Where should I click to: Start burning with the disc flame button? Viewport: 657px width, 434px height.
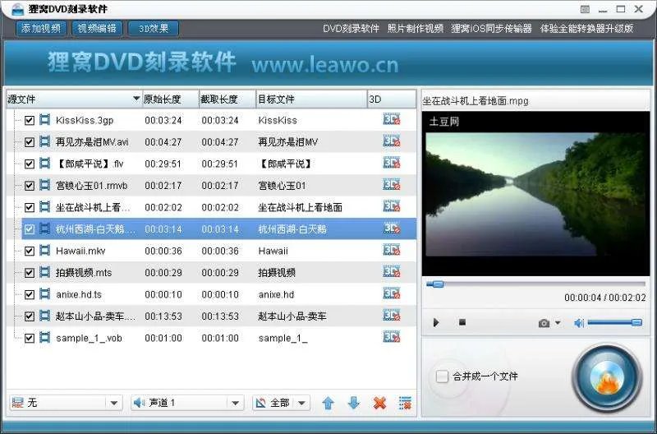tap(607, 378)
